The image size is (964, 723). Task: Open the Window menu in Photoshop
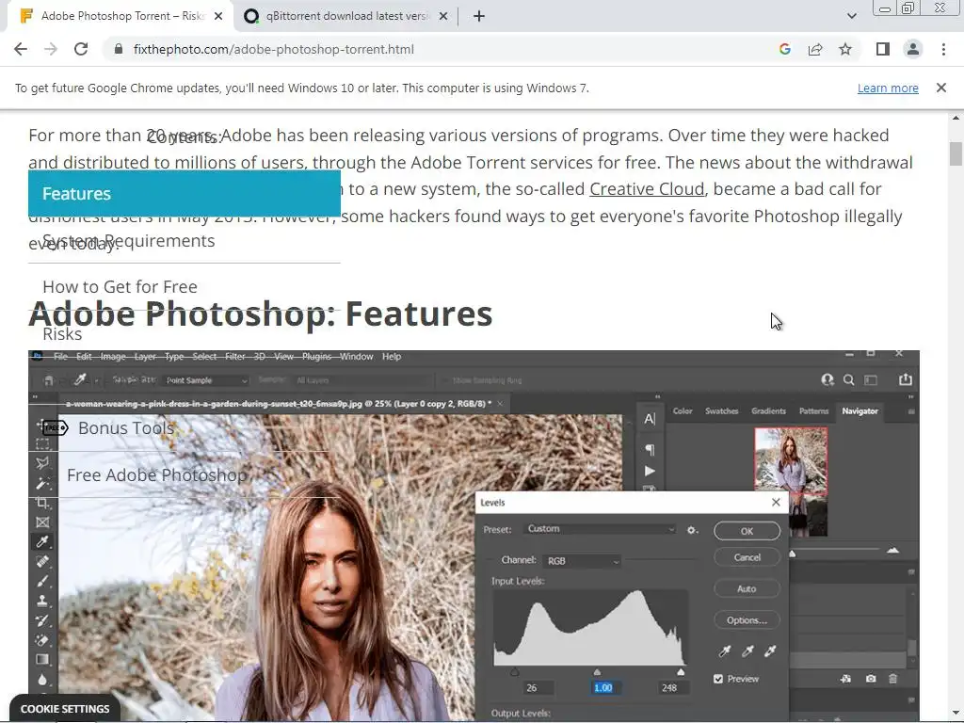click(x=357, y=357)
